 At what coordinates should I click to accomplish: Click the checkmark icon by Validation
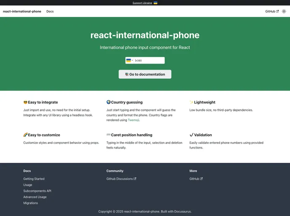pos(191,135)
